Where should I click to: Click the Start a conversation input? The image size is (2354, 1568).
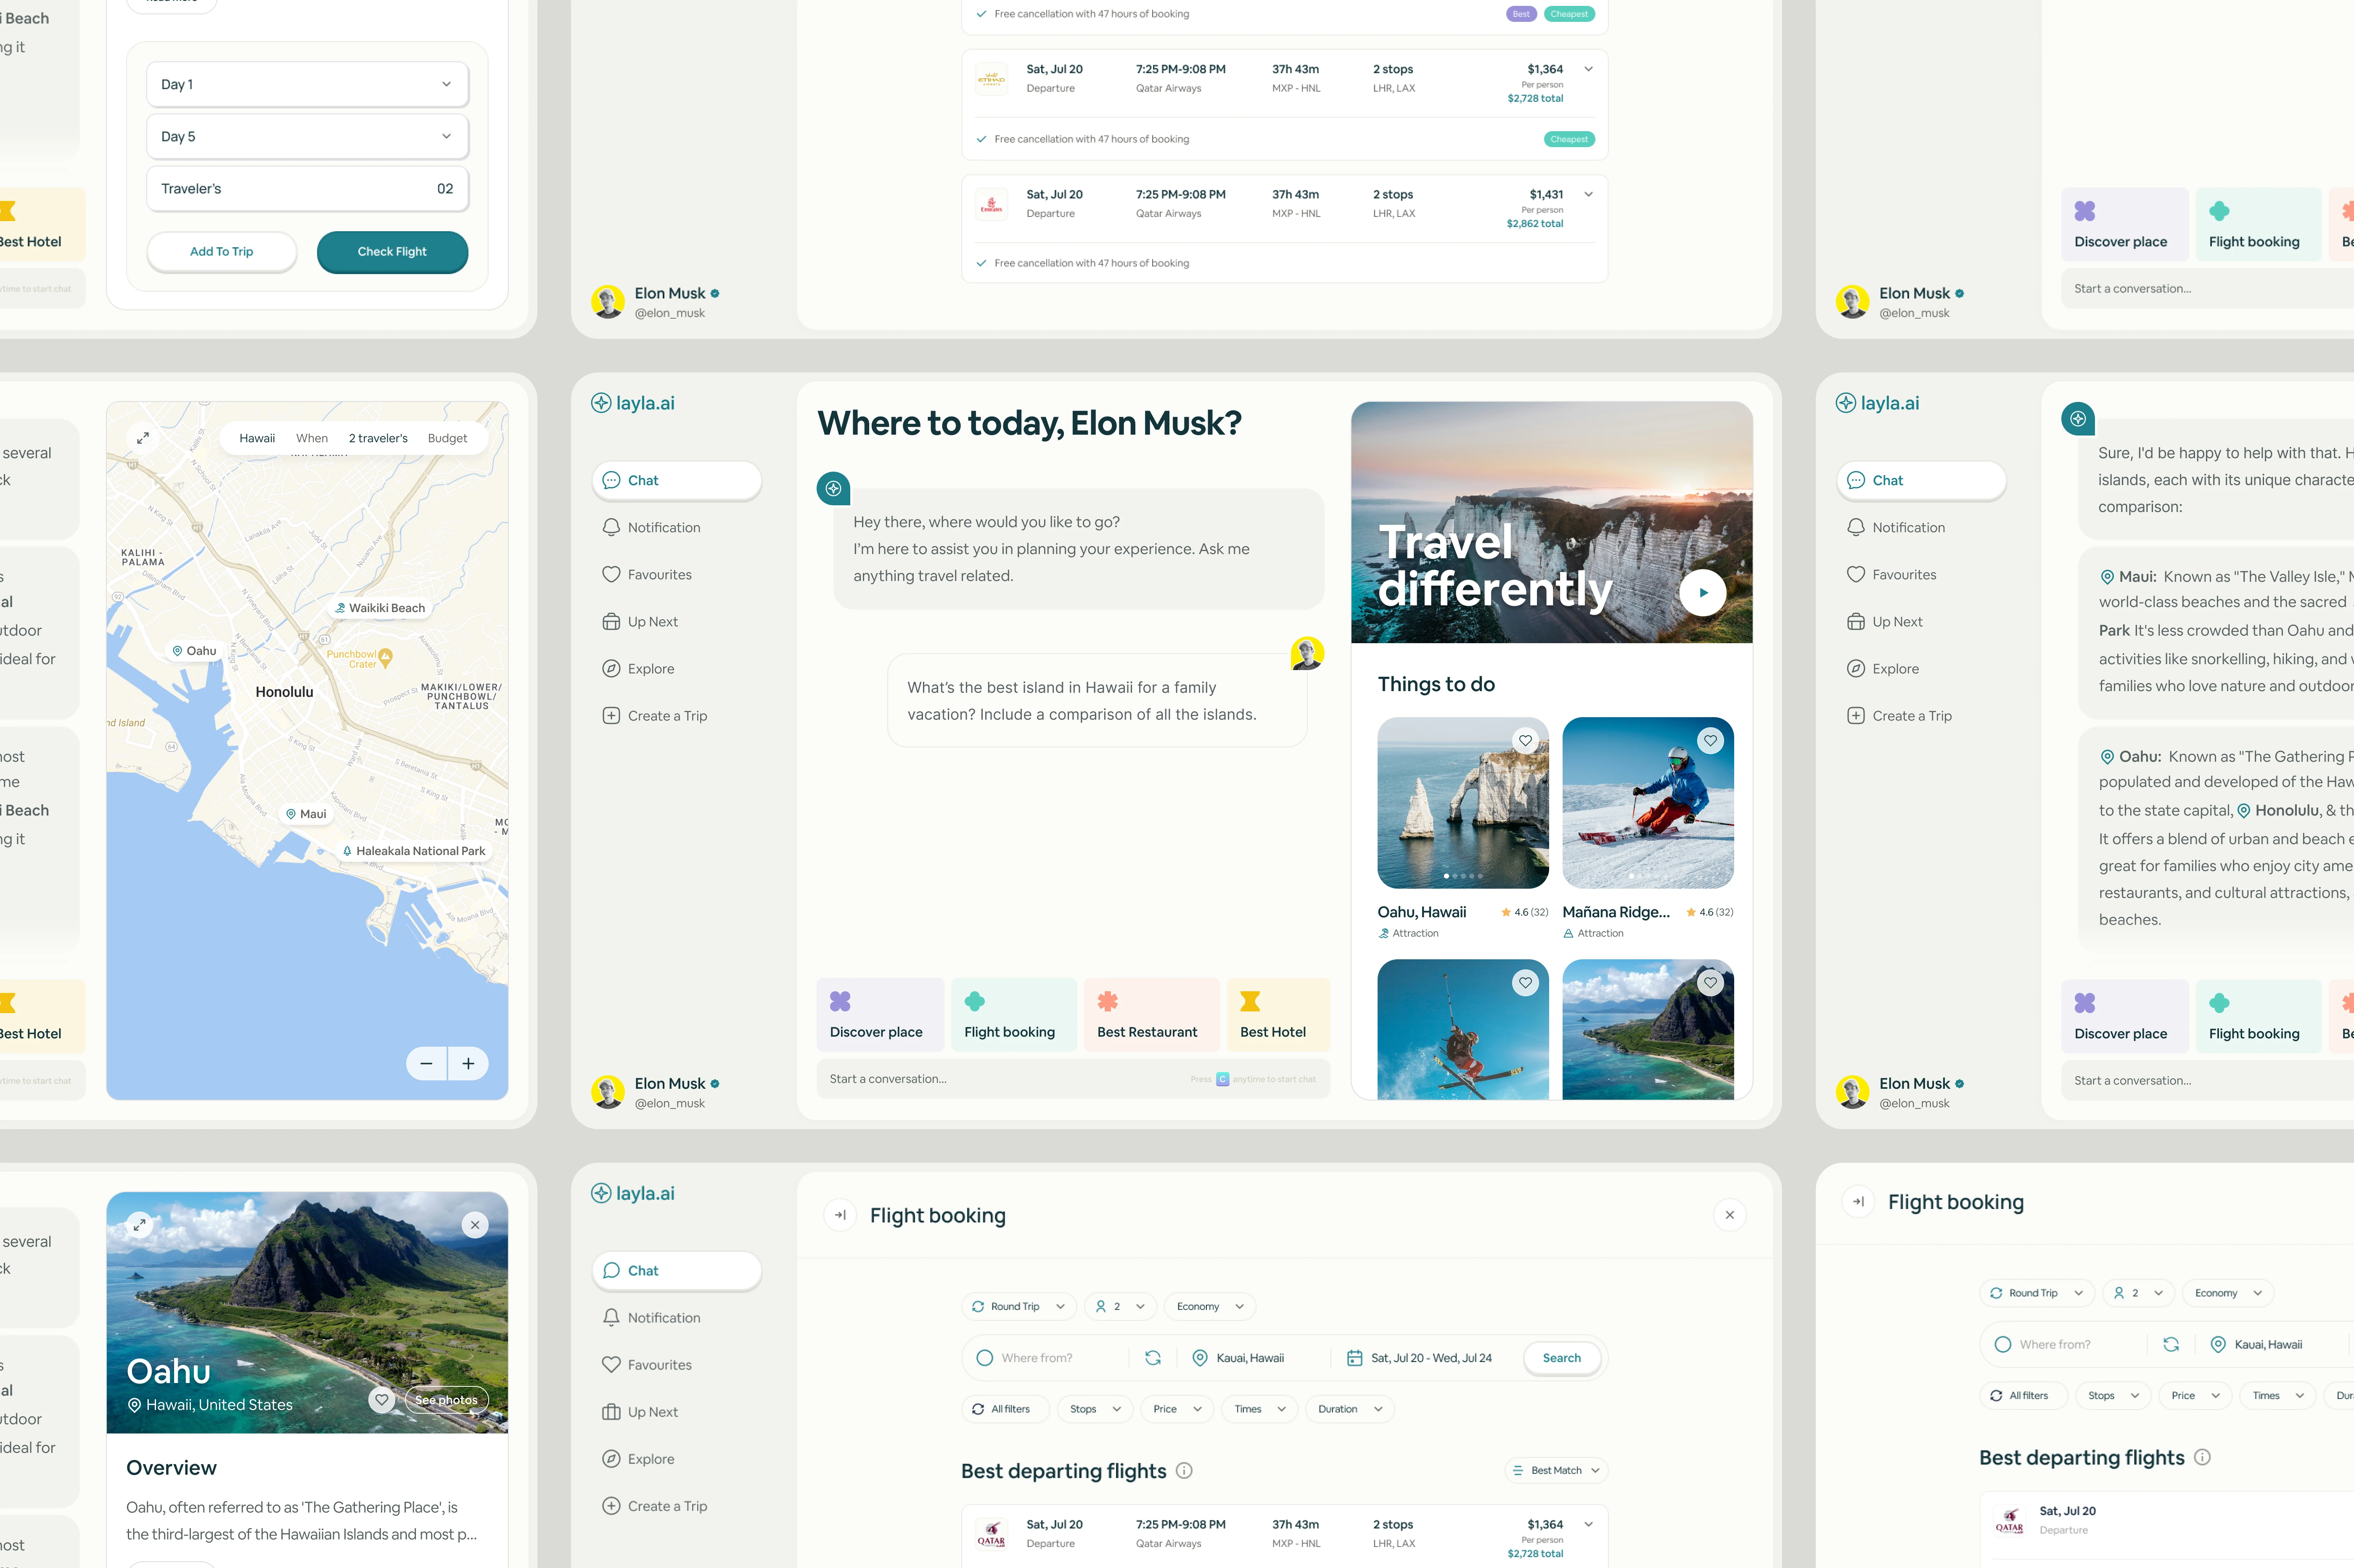coord(1000,1079)
